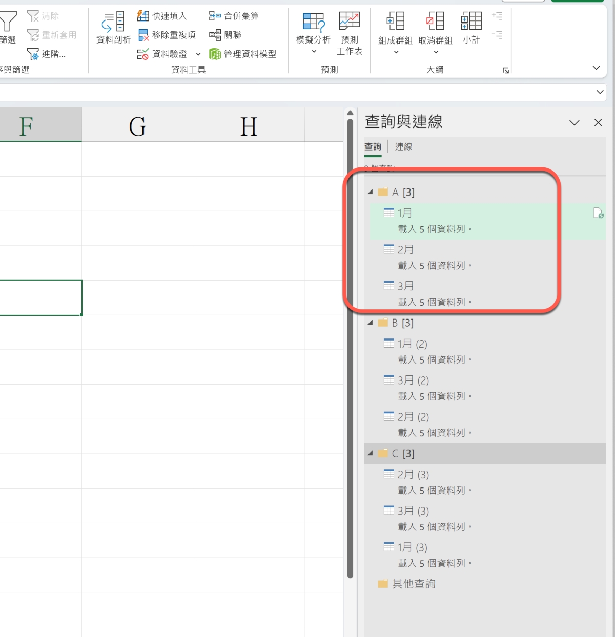615x637 pixels.
Task: Close the 查詢與連線 pane
Action: [598, 123]
